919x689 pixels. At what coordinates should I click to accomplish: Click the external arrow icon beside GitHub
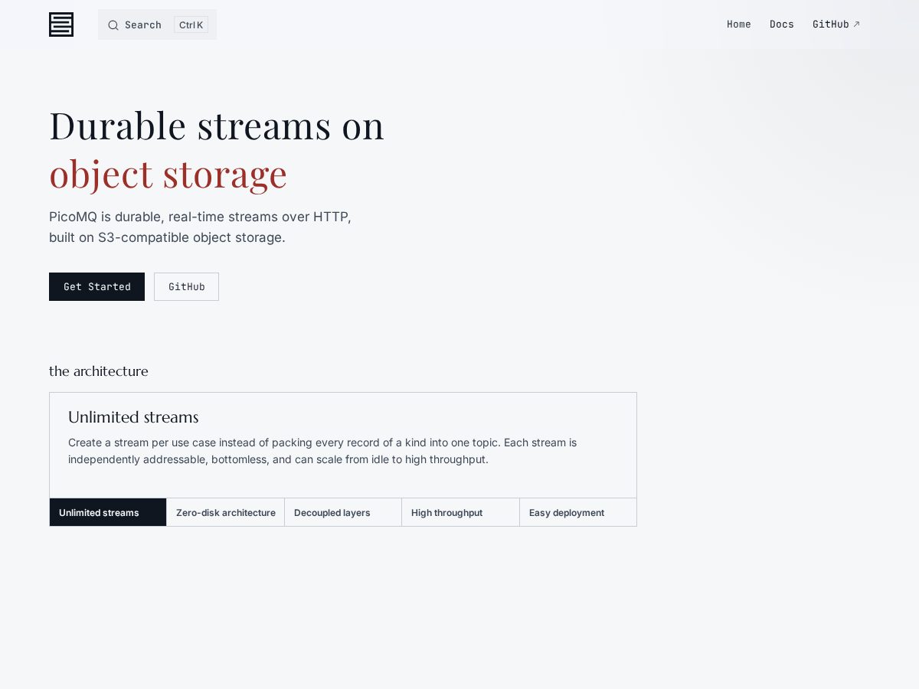point(856,24)
